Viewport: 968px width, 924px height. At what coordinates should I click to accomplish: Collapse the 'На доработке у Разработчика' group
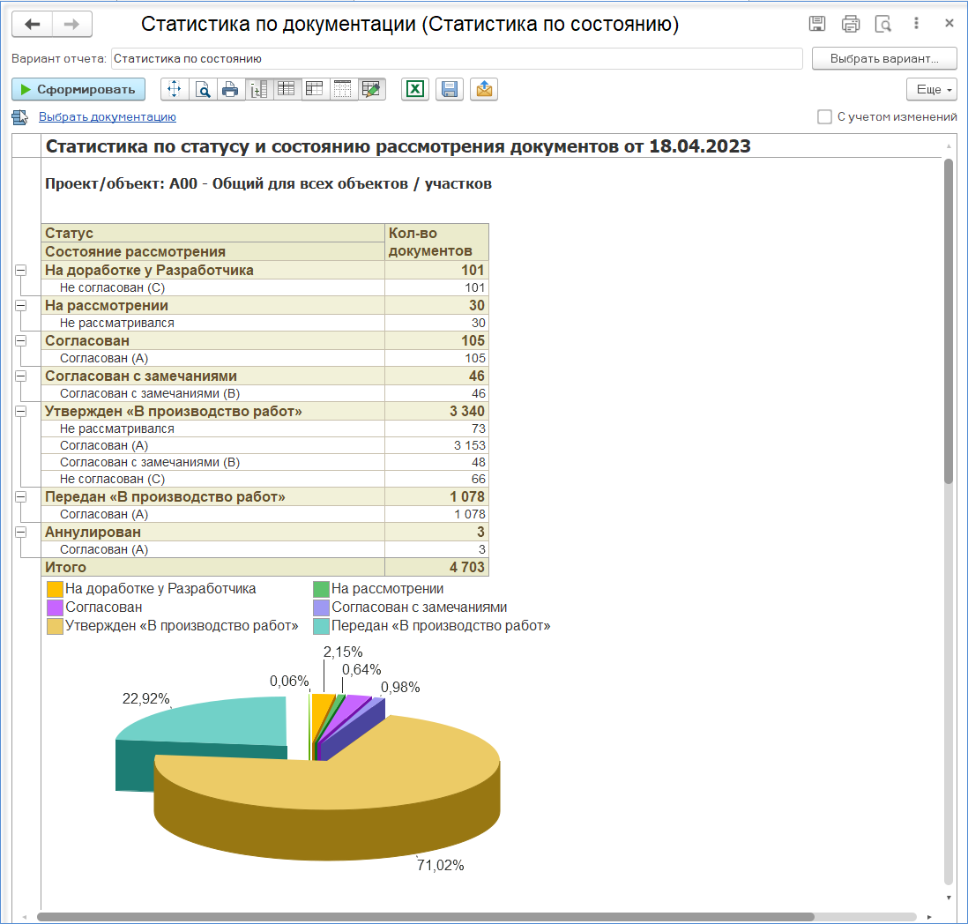pos(21,271)
